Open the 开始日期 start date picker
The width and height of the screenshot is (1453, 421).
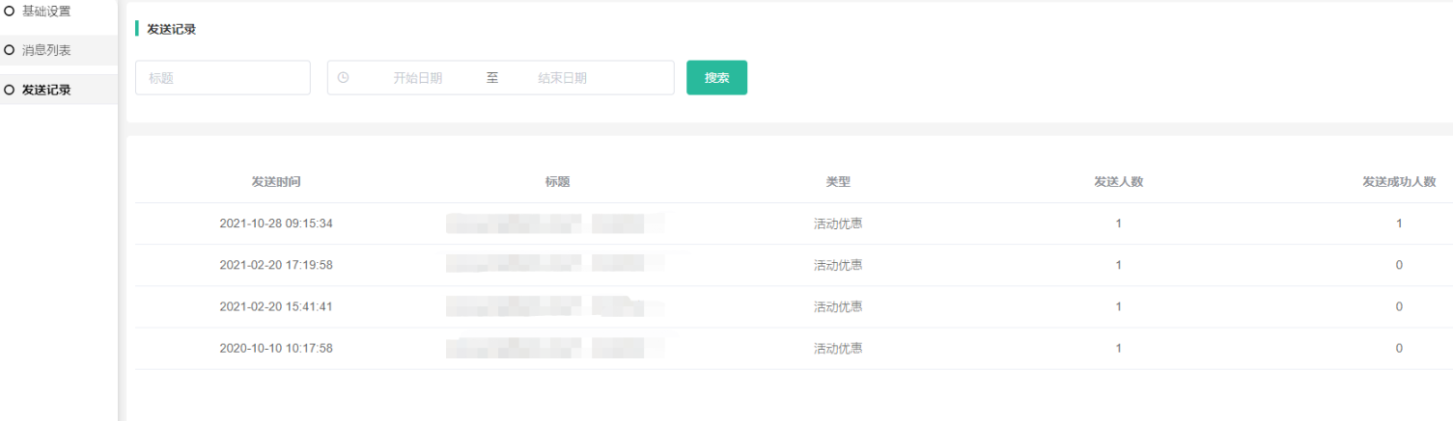click(417, 78)
